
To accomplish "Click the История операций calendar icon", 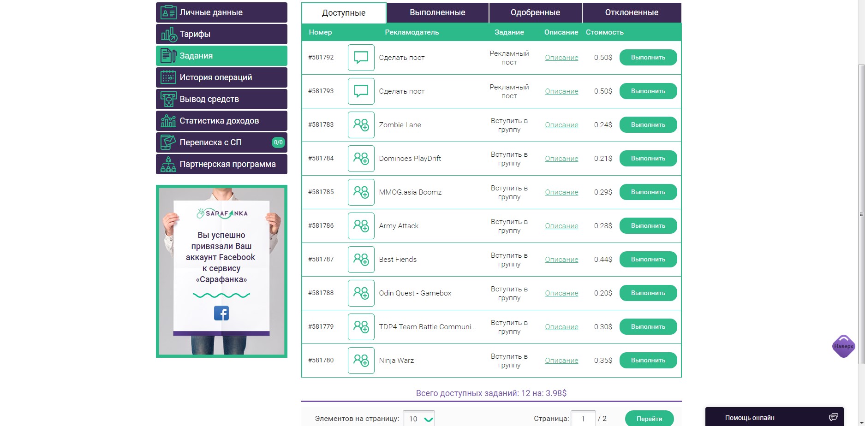I will (x=168, y=77).
